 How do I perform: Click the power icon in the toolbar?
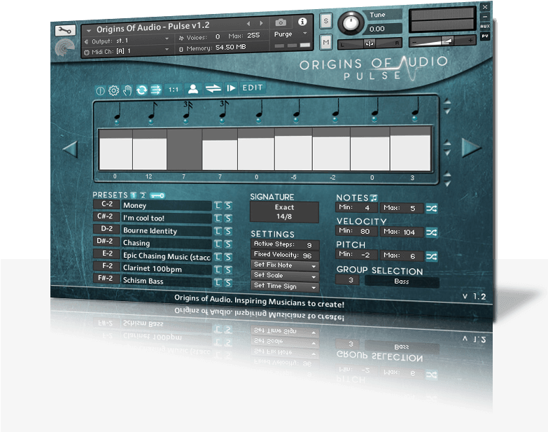[x=100, y=91]
